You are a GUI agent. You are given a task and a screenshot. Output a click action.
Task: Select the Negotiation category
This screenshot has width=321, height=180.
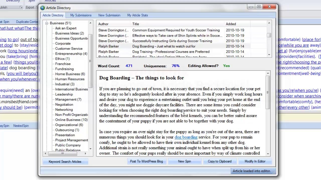tap(64, 104)
